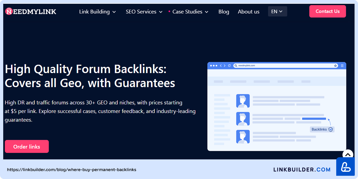Open the EN language selector
Screen dimensions: 358x179
[x=277, y=11]
